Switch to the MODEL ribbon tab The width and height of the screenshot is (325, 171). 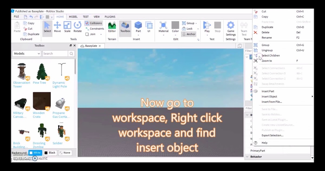[73, 17]
